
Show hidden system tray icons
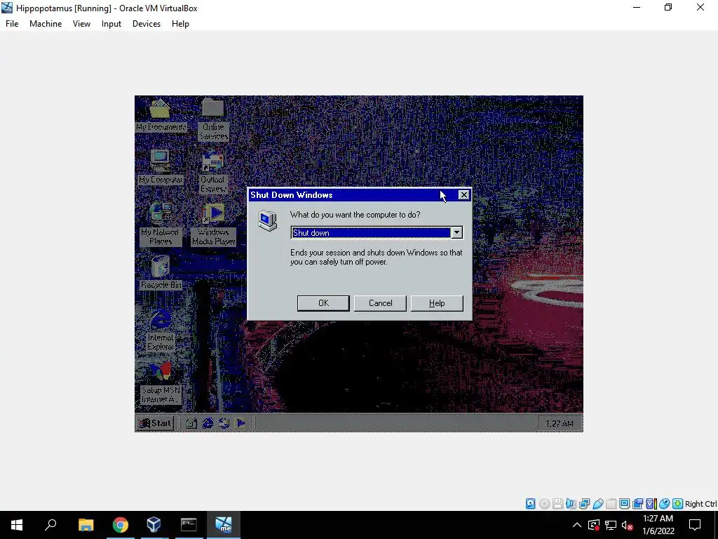[577, 525]
